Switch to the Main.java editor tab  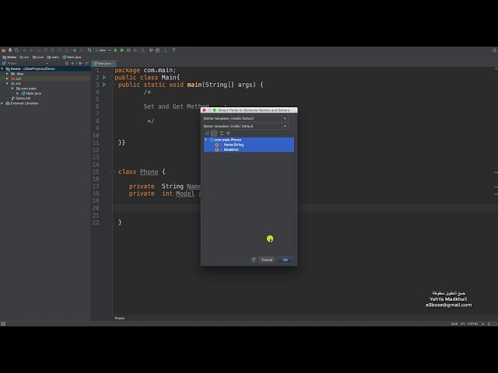(x=103, y=64)
